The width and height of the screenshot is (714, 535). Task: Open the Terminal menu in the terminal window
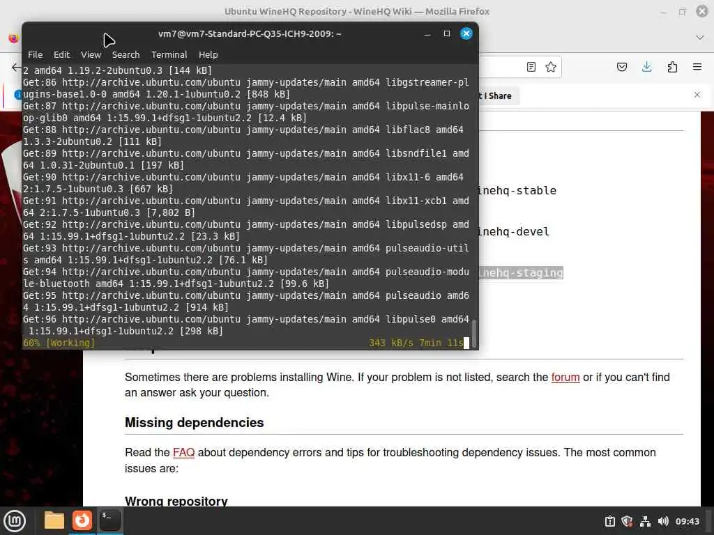click(169, 54)
